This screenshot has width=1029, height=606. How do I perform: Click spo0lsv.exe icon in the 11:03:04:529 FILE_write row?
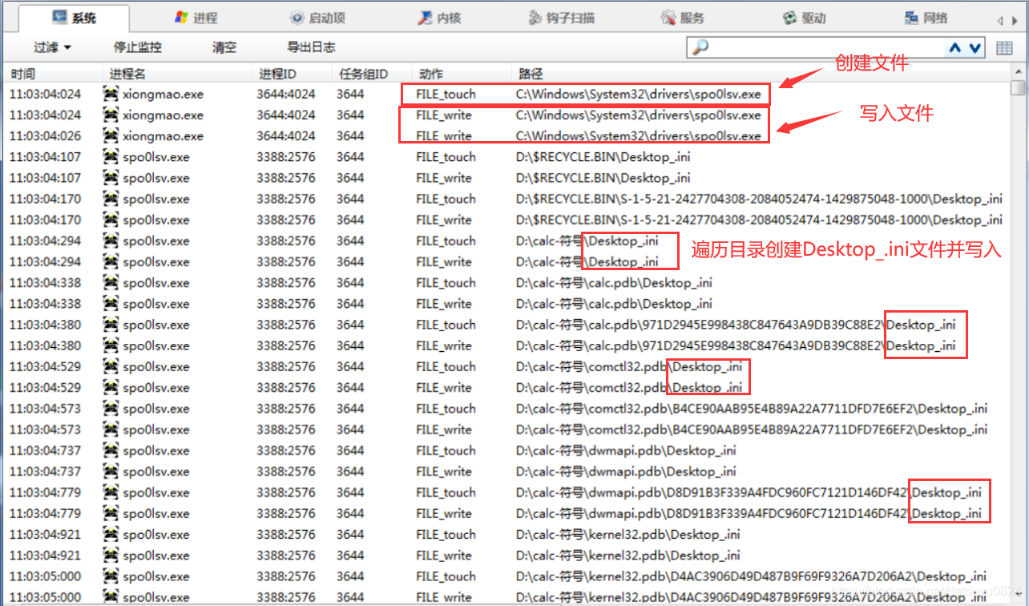point(111,387)
